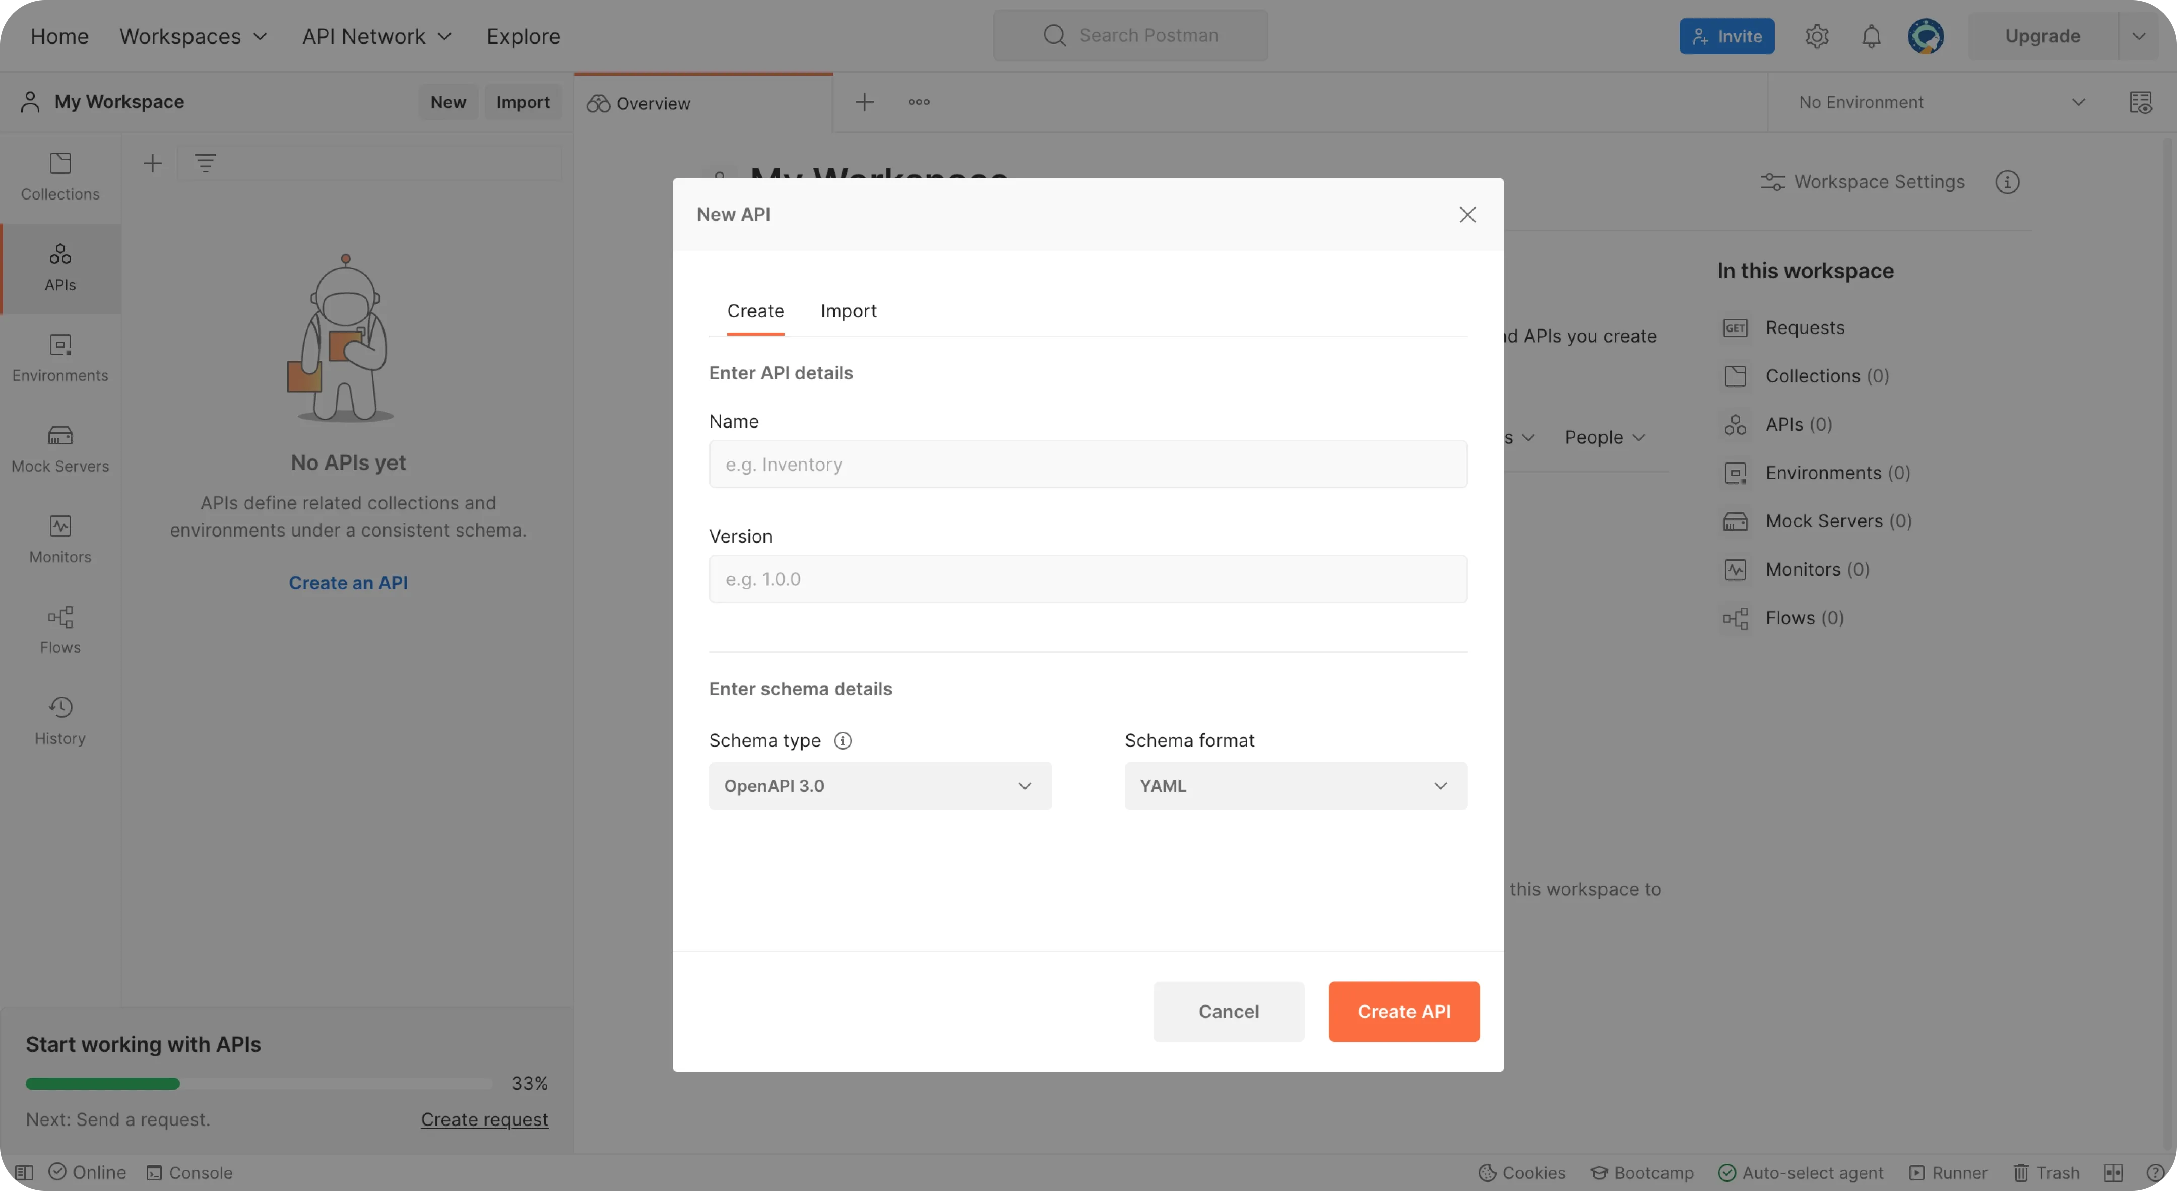Click the Create API button

(x=1403, y=1011)
